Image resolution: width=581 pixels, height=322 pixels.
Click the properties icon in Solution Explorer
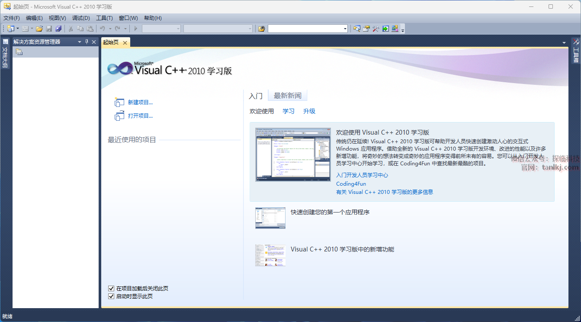click(x=19, y=52)
